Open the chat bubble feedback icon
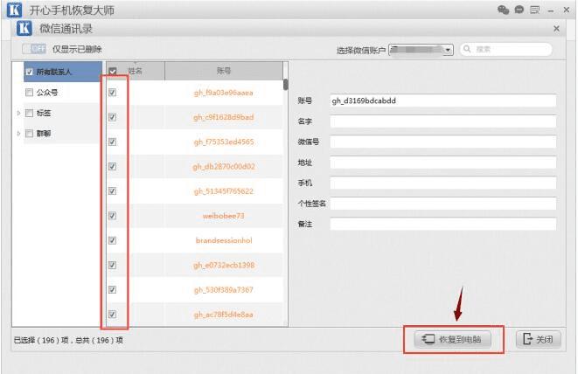This screenshot has height=374, width=578. click(519, 10)
